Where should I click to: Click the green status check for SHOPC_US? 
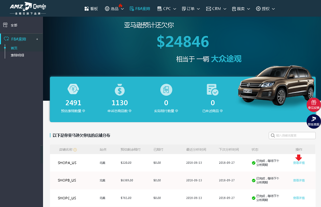pyautogui.click(x=253, y=198)
